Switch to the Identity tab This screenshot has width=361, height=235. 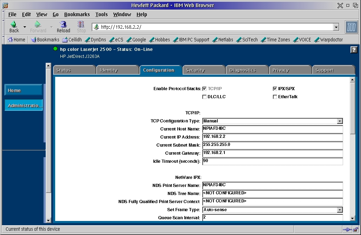(118, 70)
